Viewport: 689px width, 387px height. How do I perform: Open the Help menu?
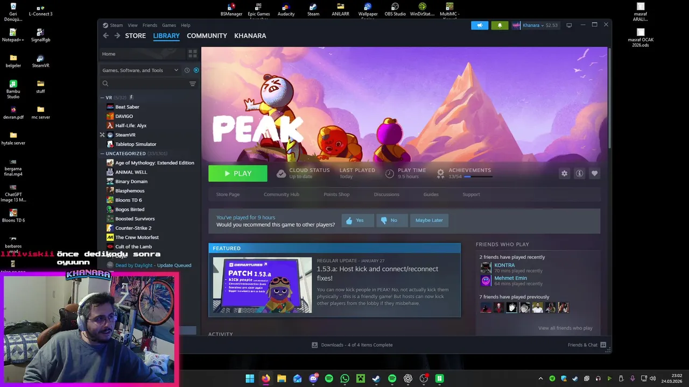[186, 25]
